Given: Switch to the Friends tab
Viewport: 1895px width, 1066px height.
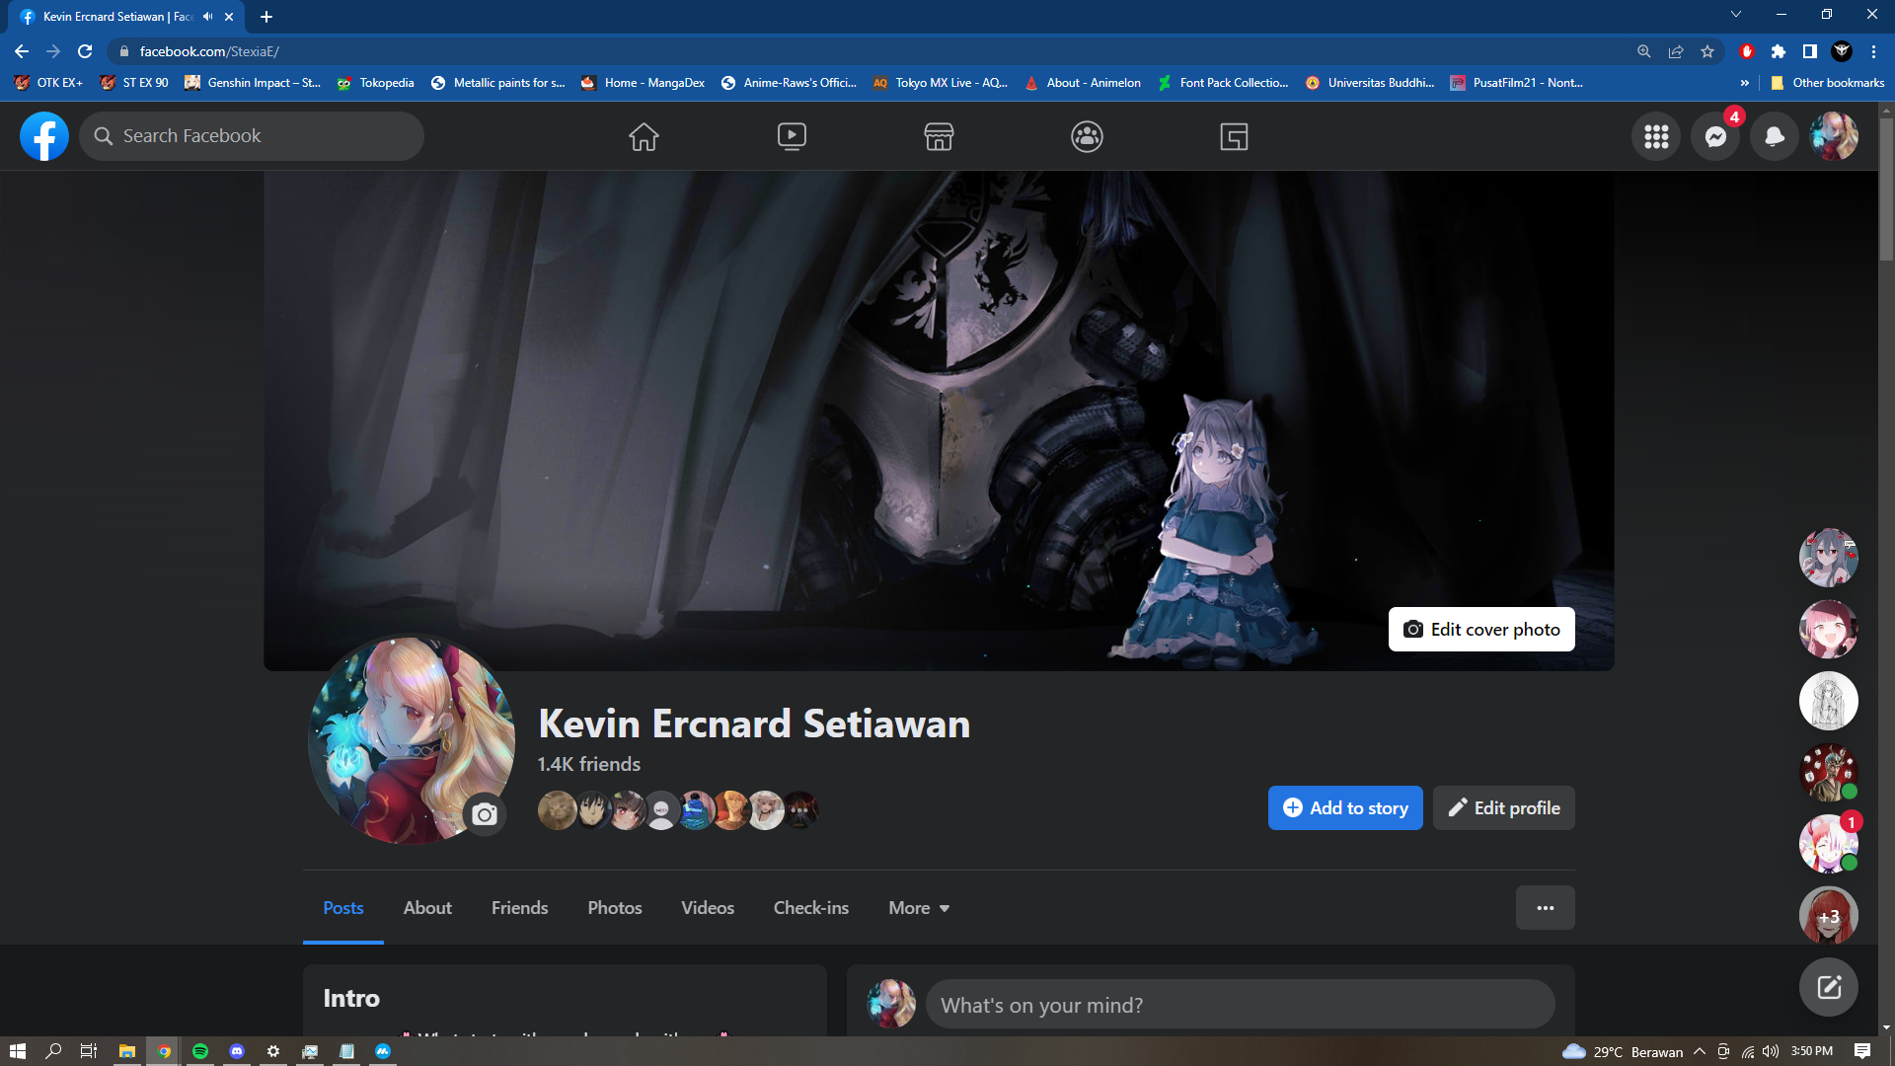Looking at the screenshot, I should point(519,908).
